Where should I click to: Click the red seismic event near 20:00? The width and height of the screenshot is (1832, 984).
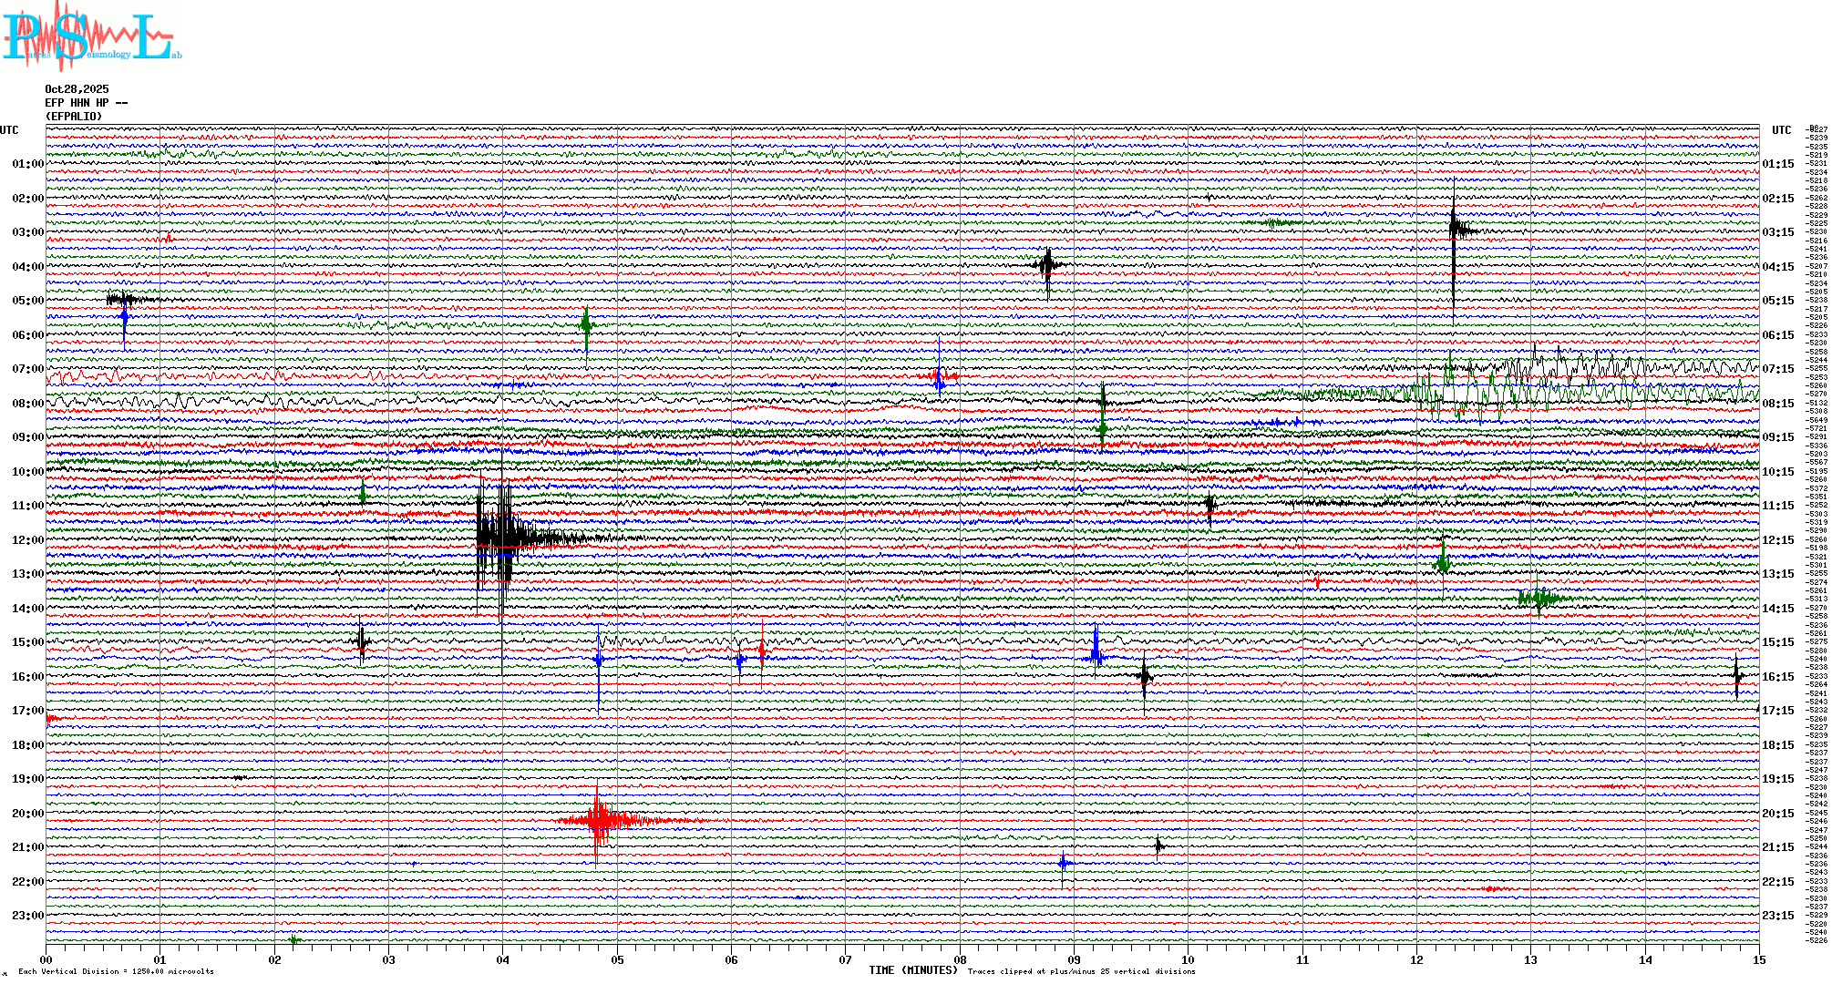598,820
